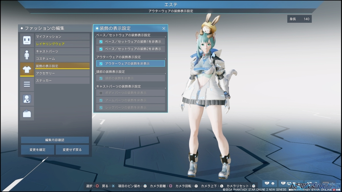Select コスチューム from the list
Viewport: 342px width, 192px height.
point(62,58)
